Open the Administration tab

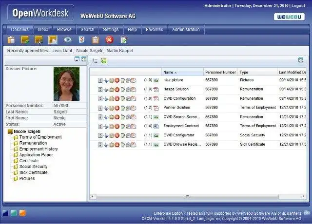[186, 29]
